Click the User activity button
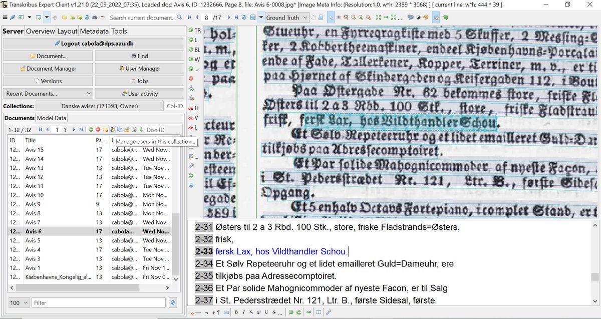The height and width of the screenshot is (319, 601). point(139,93)
